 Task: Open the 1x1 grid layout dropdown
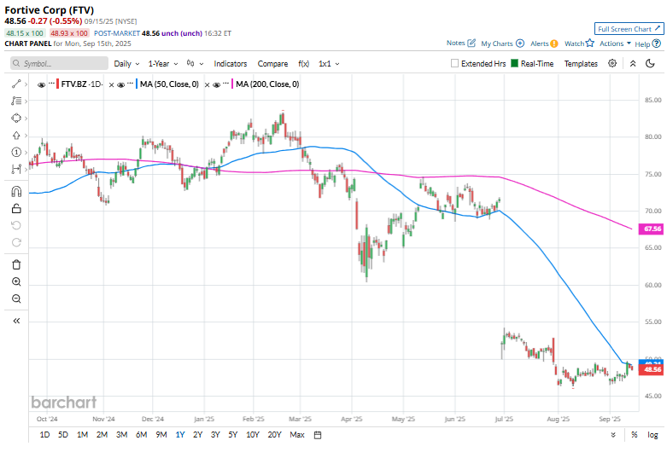pos(329,64)
